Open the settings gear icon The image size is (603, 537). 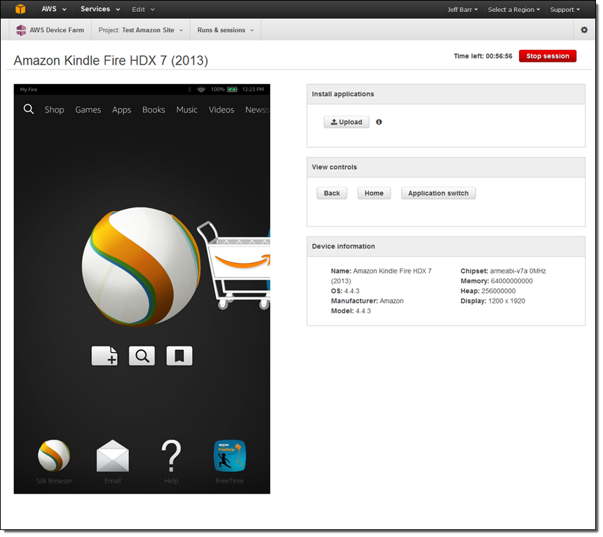(584, 30)
